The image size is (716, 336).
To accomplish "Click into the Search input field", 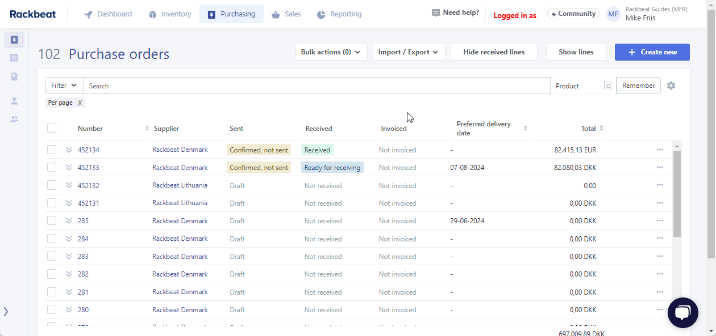I will coord(316,86).
